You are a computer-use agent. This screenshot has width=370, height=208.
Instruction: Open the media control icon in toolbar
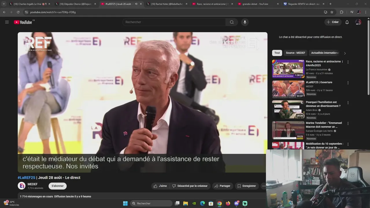coord(352,12)
